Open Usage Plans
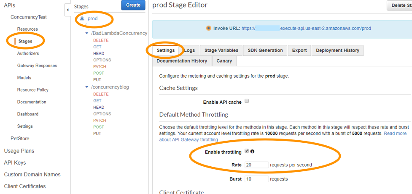Image resolution: width=412 pixels, height=194 pixels. (x=19, y=151)
